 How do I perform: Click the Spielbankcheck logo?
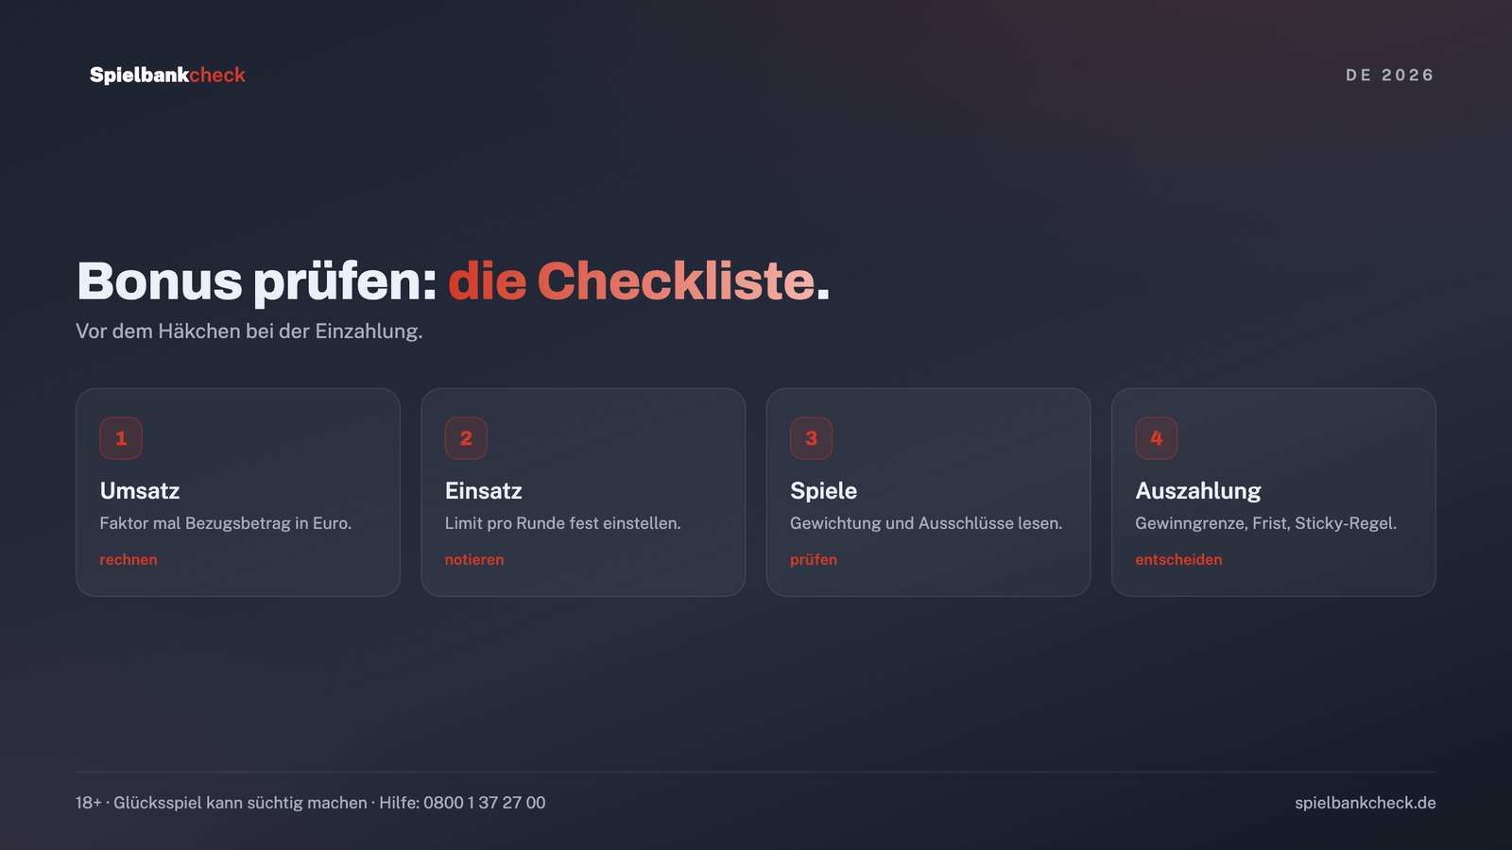pos(167,75)
